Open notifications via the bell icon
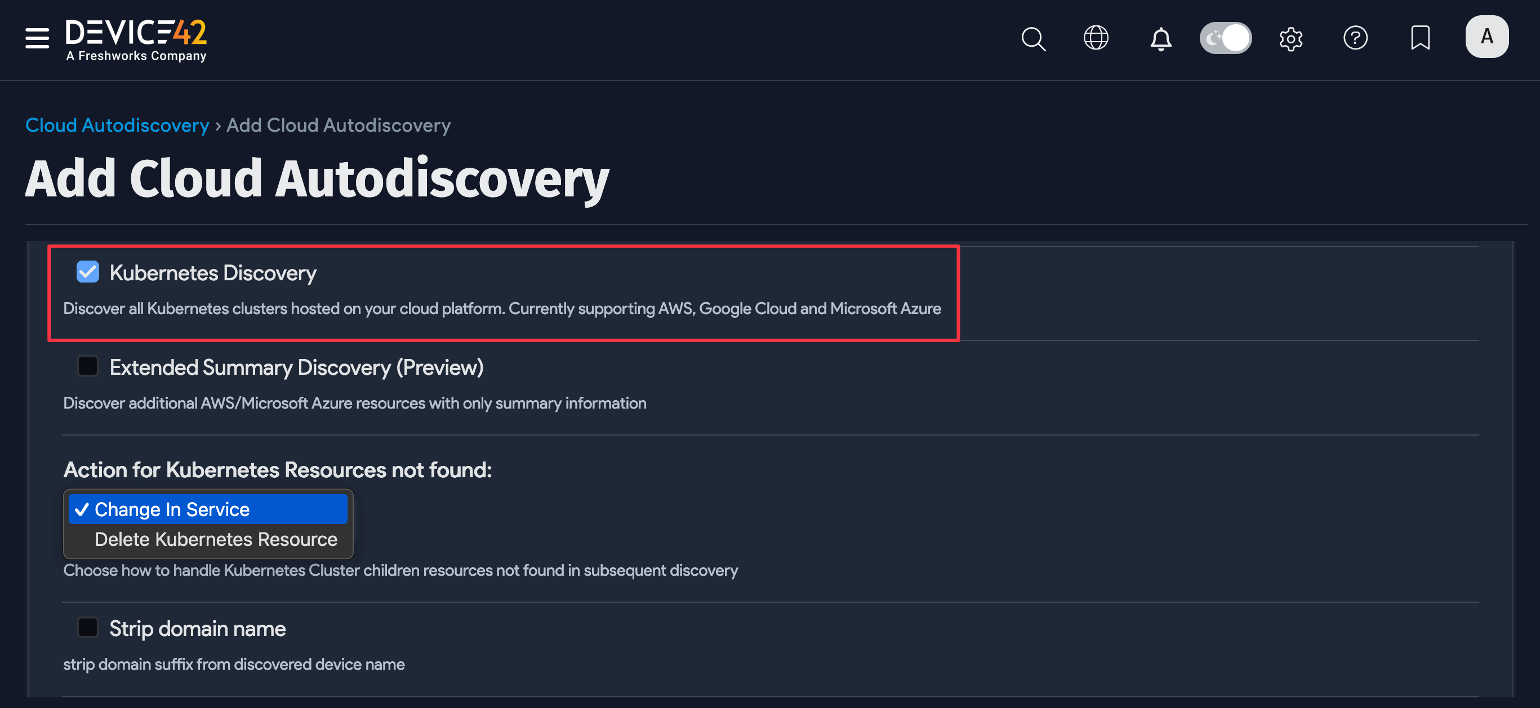 coord(1160,38)
